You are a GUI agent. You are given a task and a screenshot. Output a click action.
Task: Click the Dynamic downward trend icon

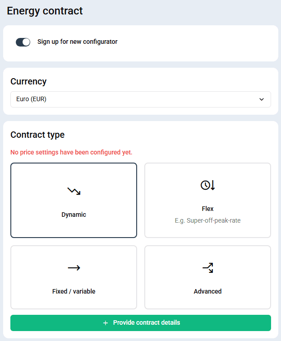click(x=74, y=191)
